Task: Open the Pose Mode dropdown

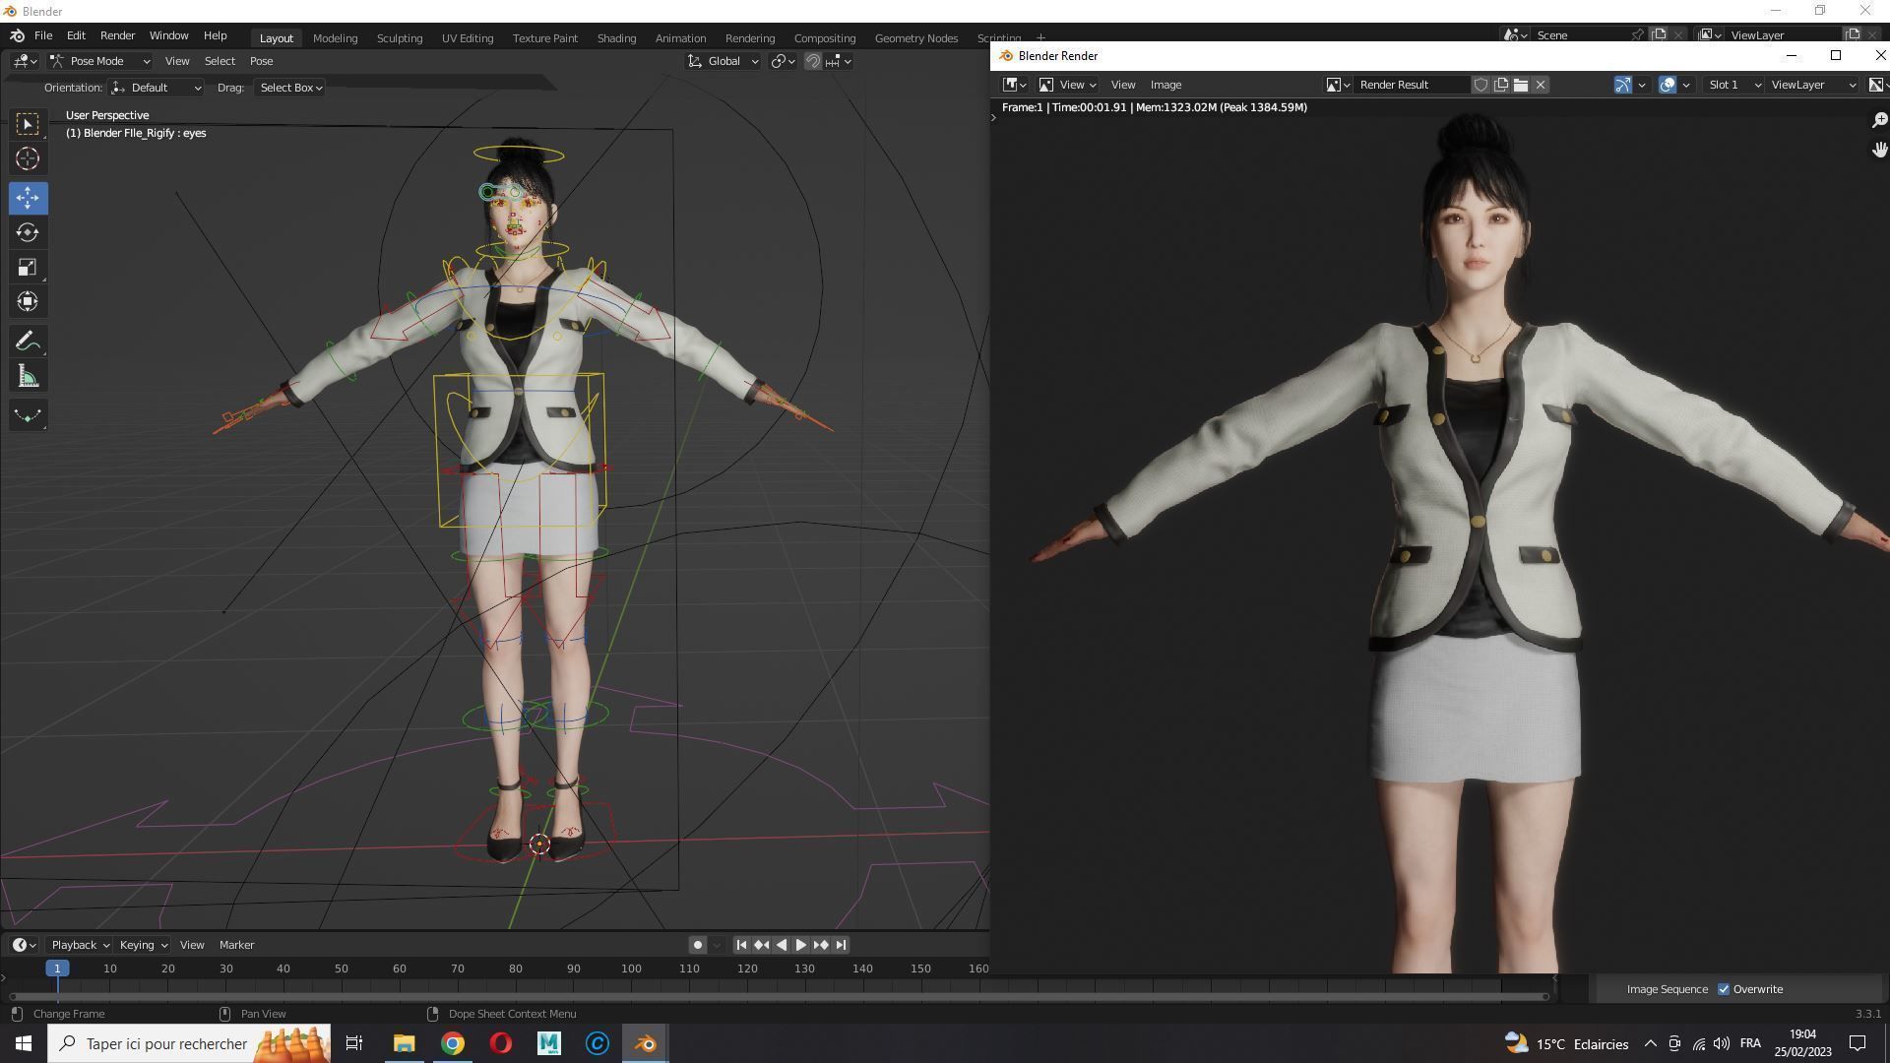Action: coord(100,61)
